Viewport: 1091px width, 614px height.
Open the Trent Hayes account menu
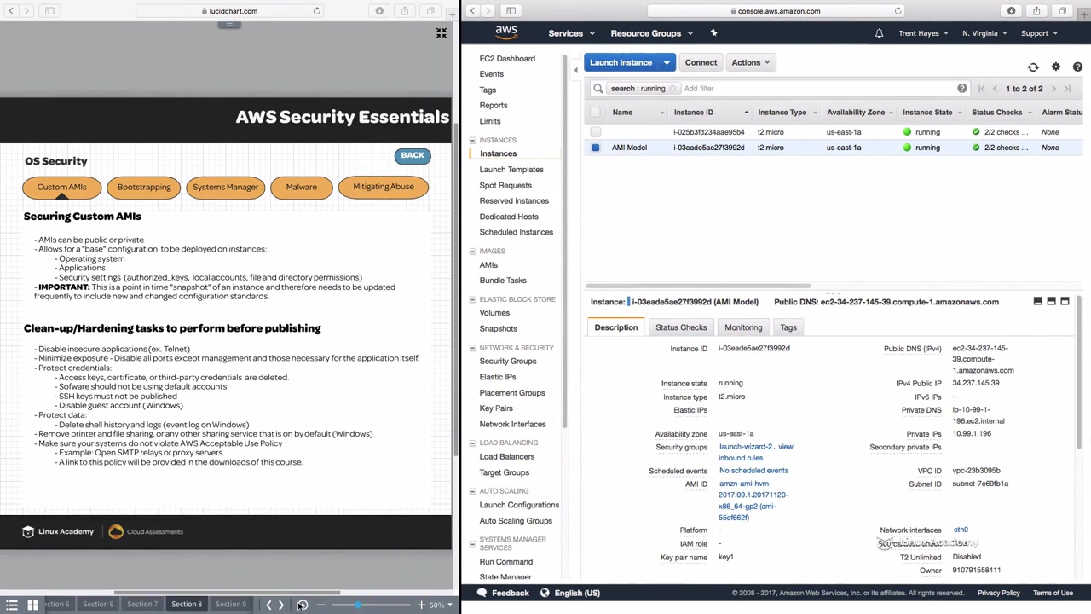(x=924, y=33)
